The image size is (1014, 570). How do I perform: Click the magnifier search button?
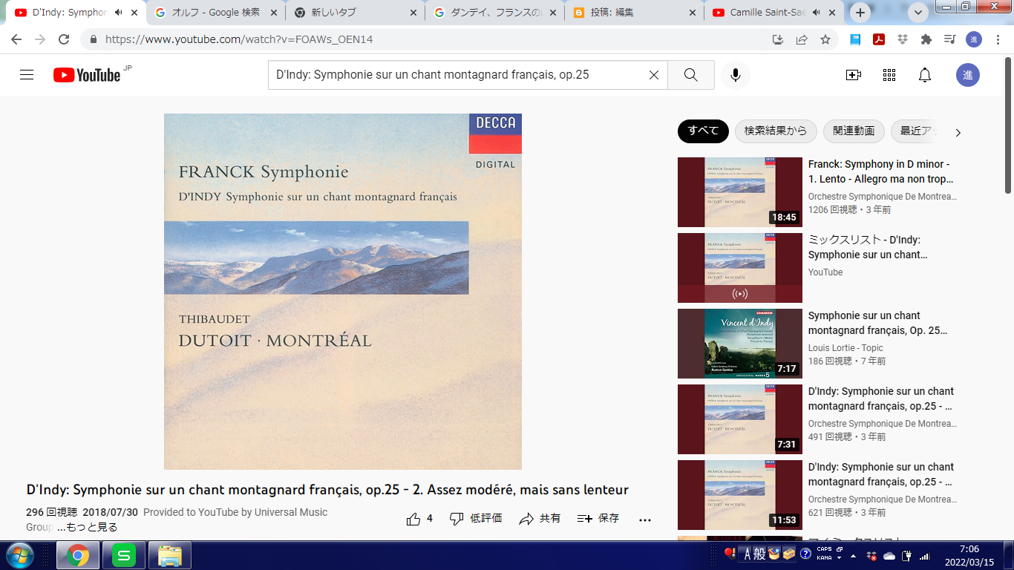click(x=691, y=75)
